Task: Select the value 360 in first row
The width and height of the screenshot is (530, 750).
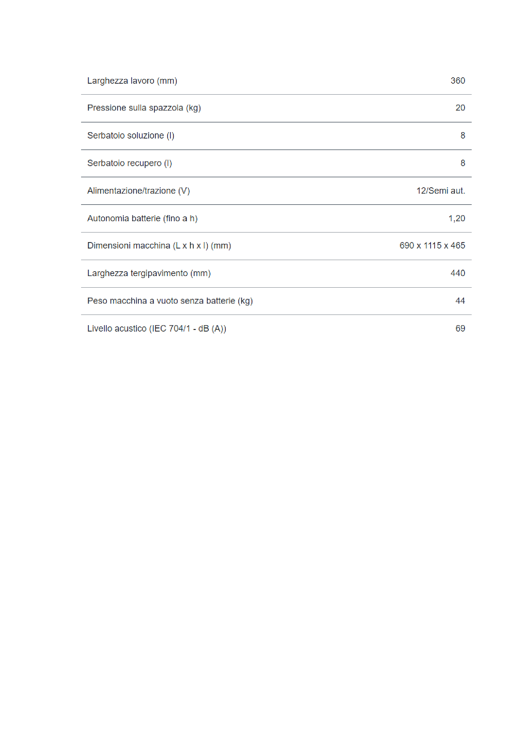Action: (x=458, y=81)
